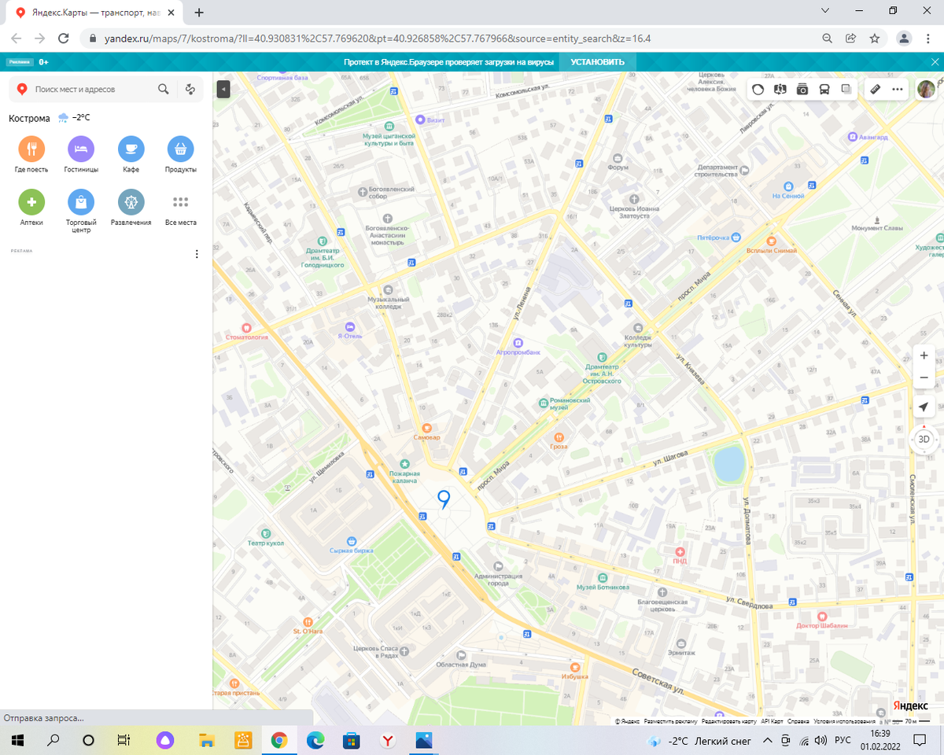The width and height of the screenshot is (944, 755).
Task: Open Chrome three-dots menu
Action: pos(930,38)
